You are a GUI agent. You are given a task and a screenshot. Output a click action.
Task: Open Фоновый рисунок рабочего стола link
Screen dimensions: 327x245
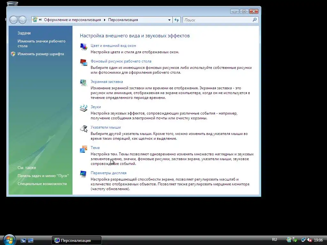(x=121, y=61)
